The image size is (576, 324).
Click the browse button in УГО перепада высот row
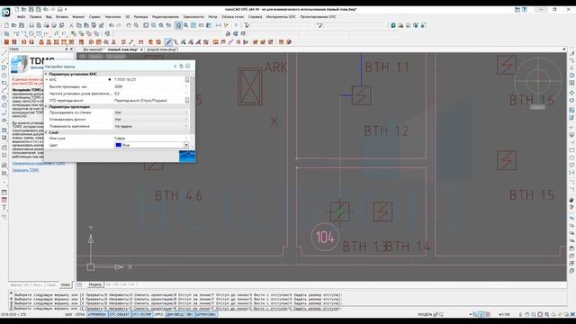coord(187,100)
